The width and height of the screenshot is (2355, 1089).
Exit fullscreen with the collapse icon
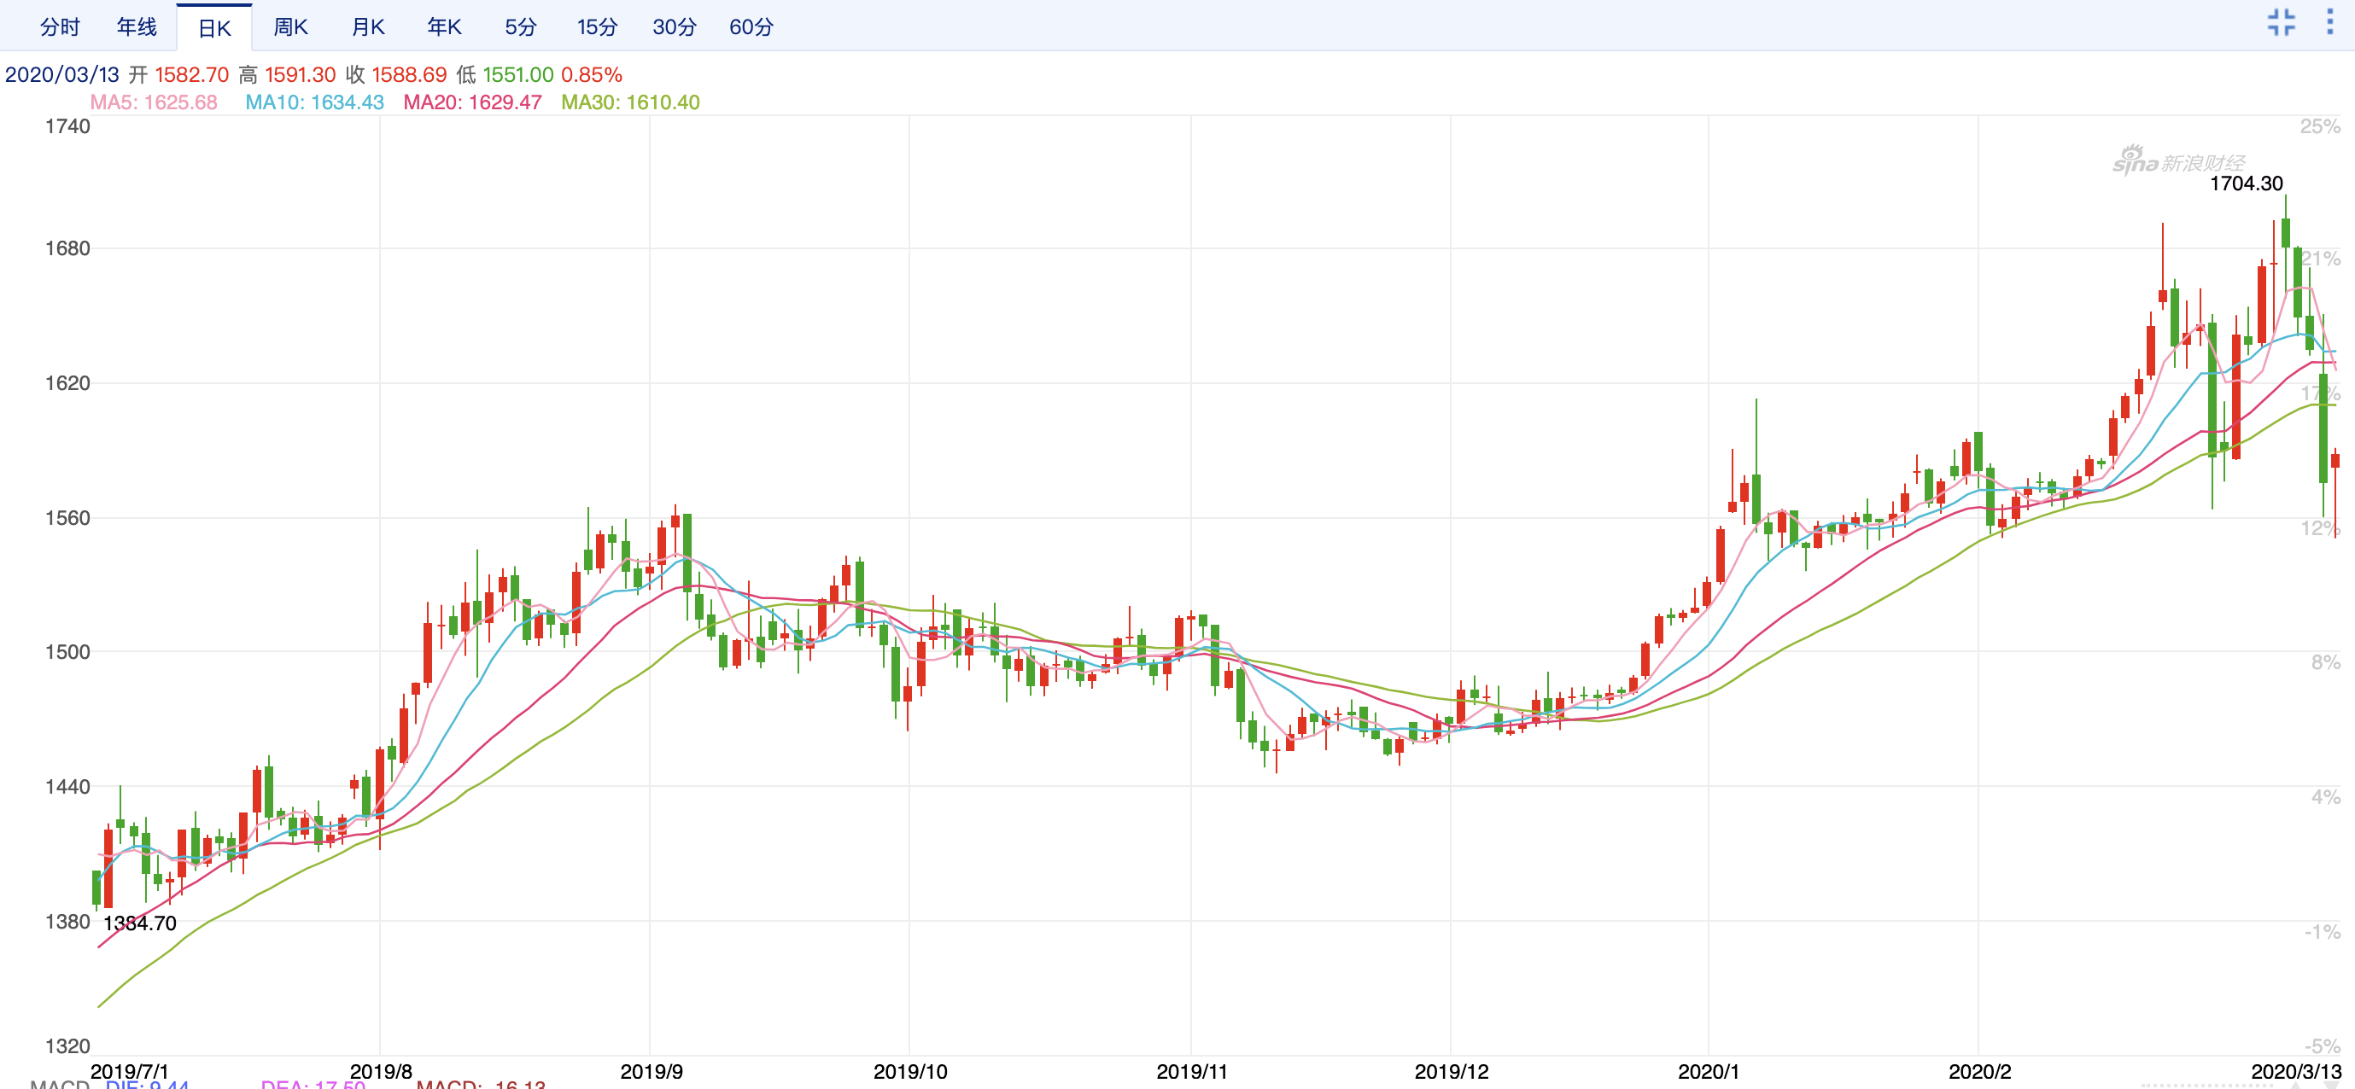coord(2281,22)
